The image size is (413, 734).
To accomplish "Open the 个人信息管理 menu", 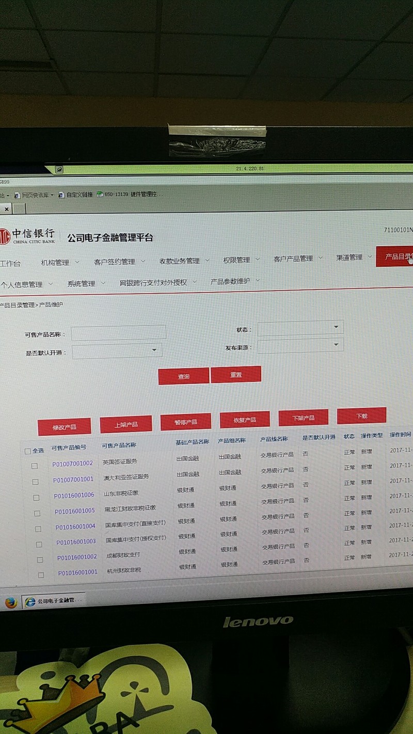I will pos(26,284).
